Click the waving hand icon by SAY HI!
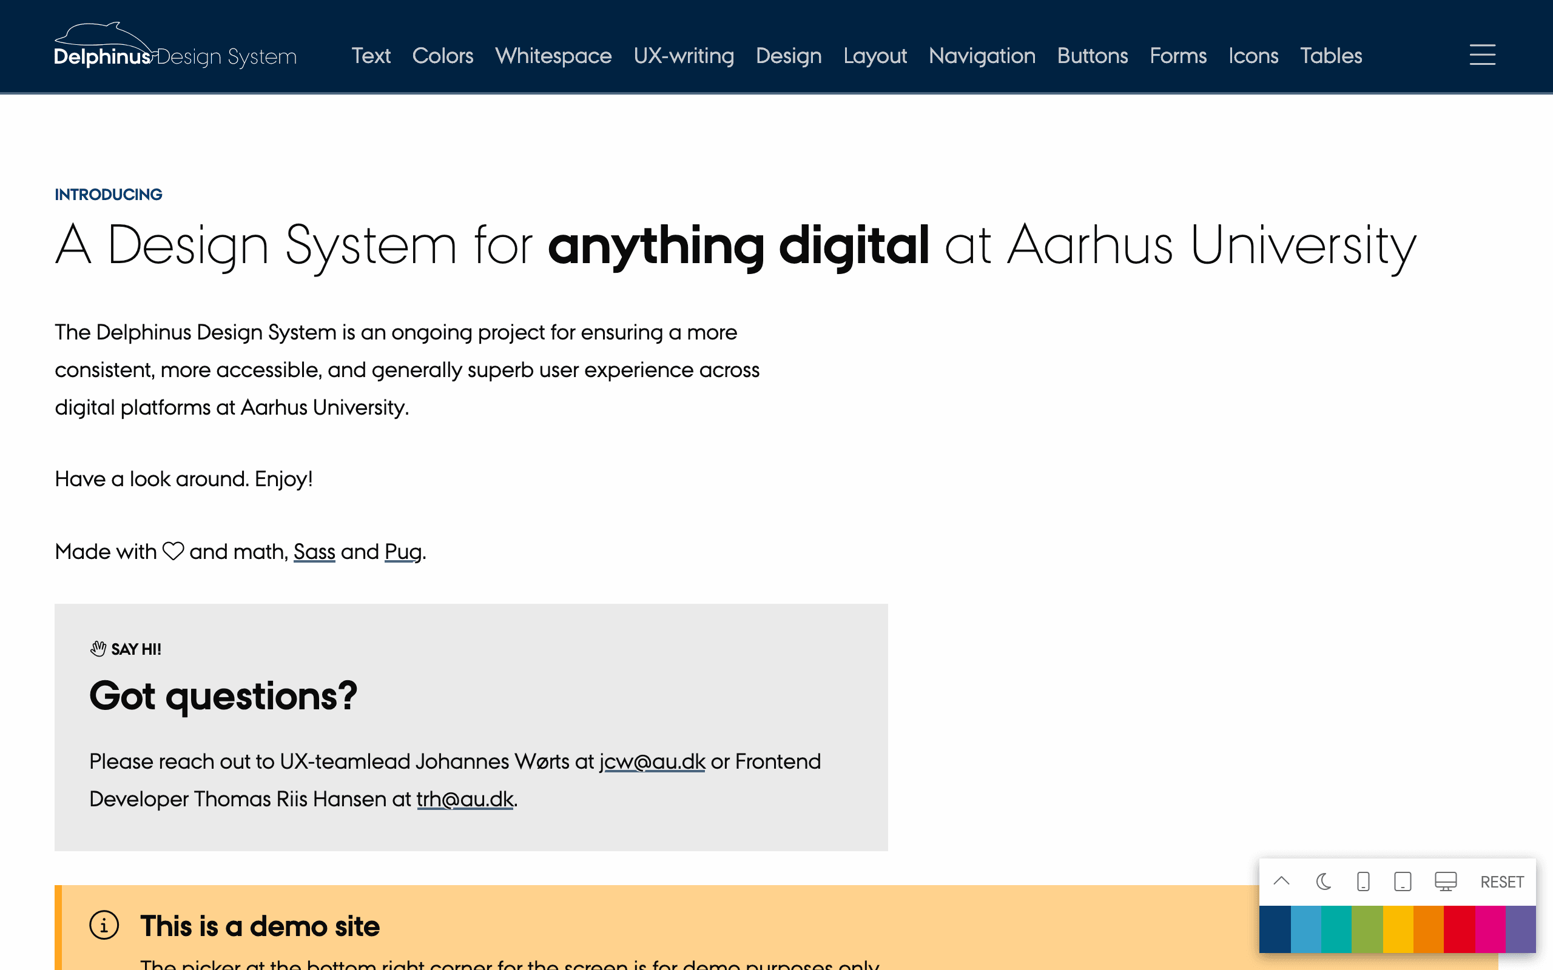Viewport: 1553px width, 970px height. point(98,649)
